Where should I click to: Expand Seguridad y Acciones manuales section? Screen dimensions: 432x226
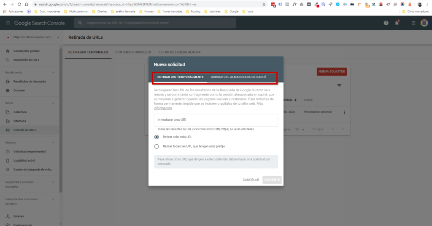(53, 182)
